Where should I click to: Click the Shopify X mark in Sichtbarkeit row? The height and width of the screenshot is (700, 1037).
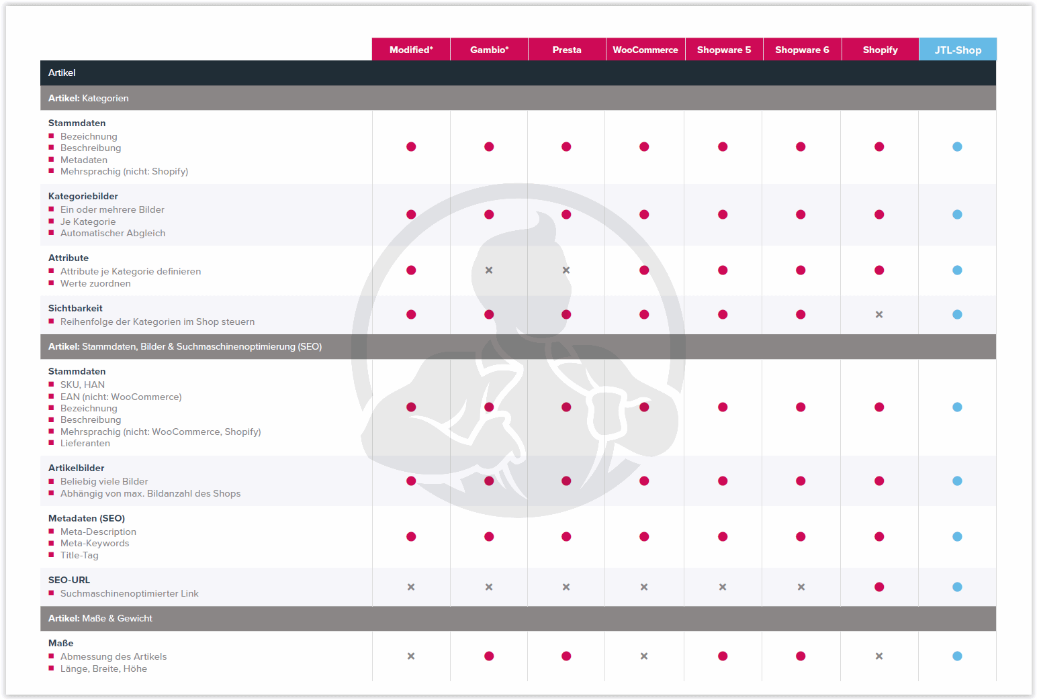pos(879,315)
